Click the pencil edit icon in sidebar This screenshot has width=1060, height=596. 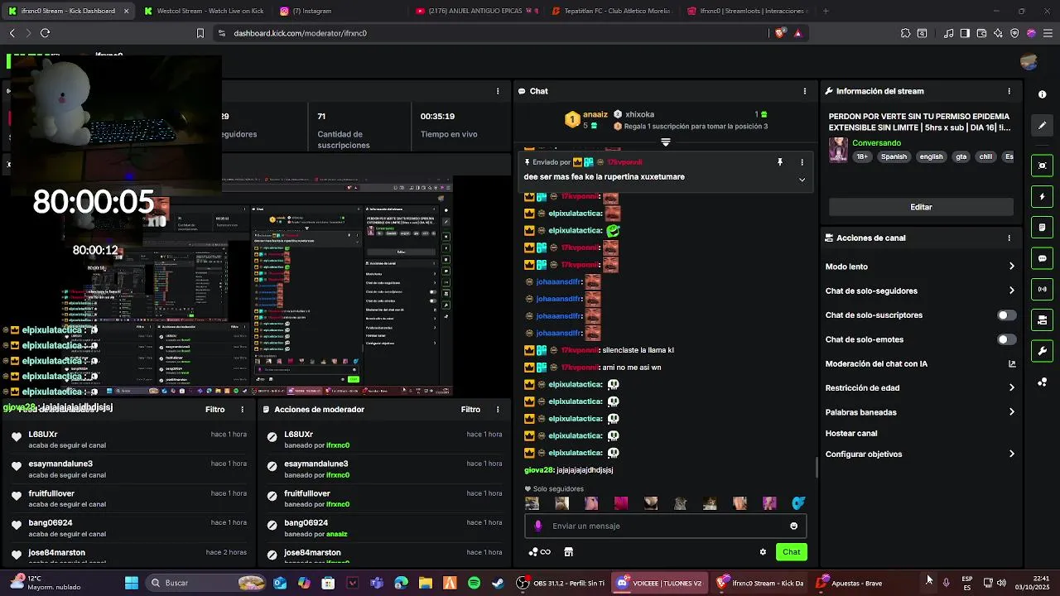click(1043, 125)
